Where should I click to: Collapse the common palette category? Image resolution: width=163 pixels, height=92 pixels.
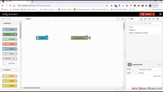pos(7,23)
